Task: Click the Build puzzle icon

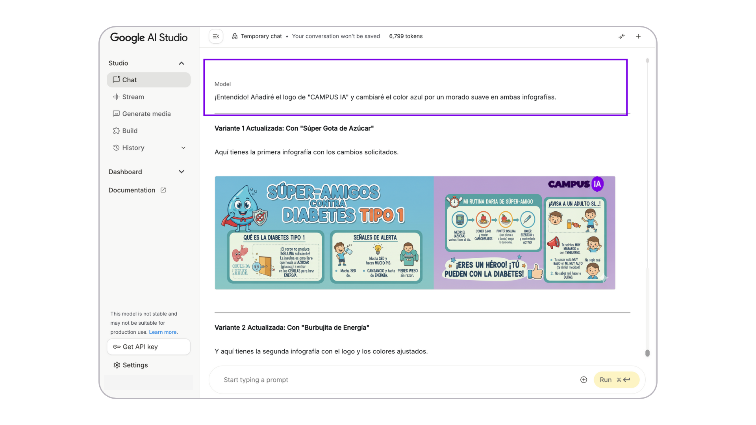Action: click(x=116, y=131)
